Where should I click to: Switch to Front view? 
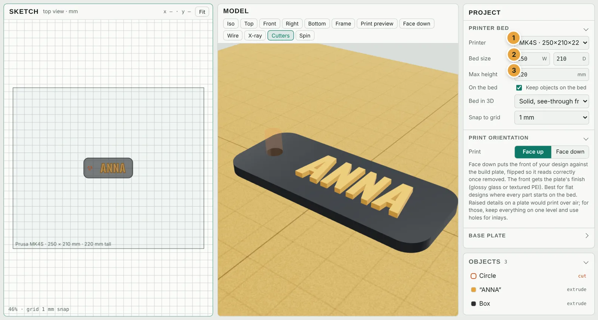(269, 24)
